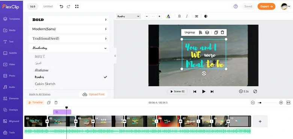Click the text color icon

[168, 16]
